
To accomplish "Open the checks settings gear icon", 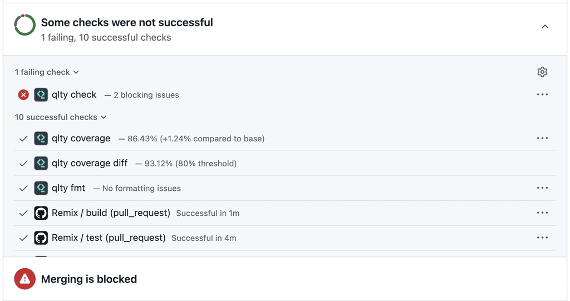I will [x=542, y=72].
